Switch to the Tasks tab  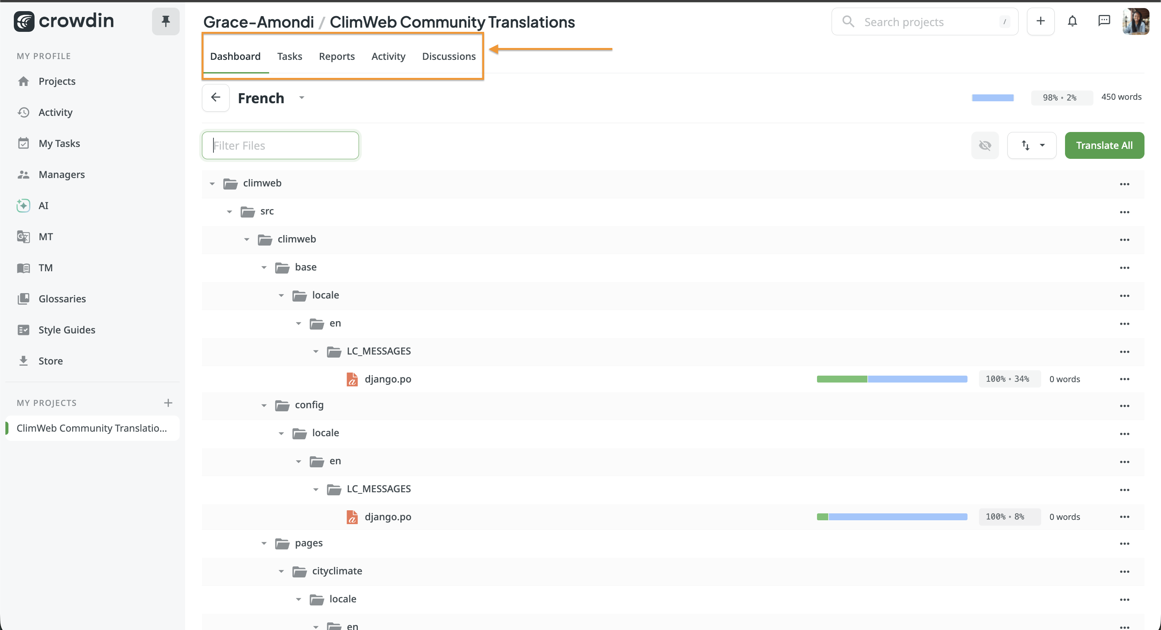pyautogui.click(x=289, y=56)
